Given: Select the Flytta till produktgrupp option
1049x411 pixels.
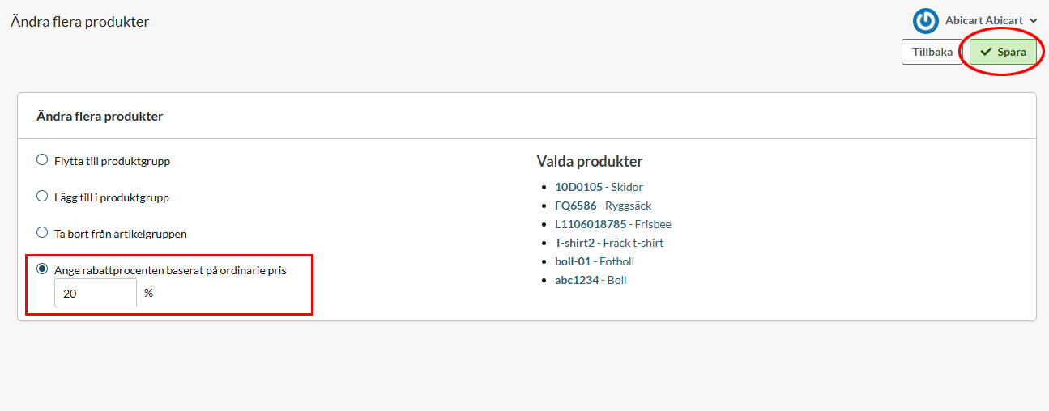Looking at the screenshot, I should coord(42,160).
